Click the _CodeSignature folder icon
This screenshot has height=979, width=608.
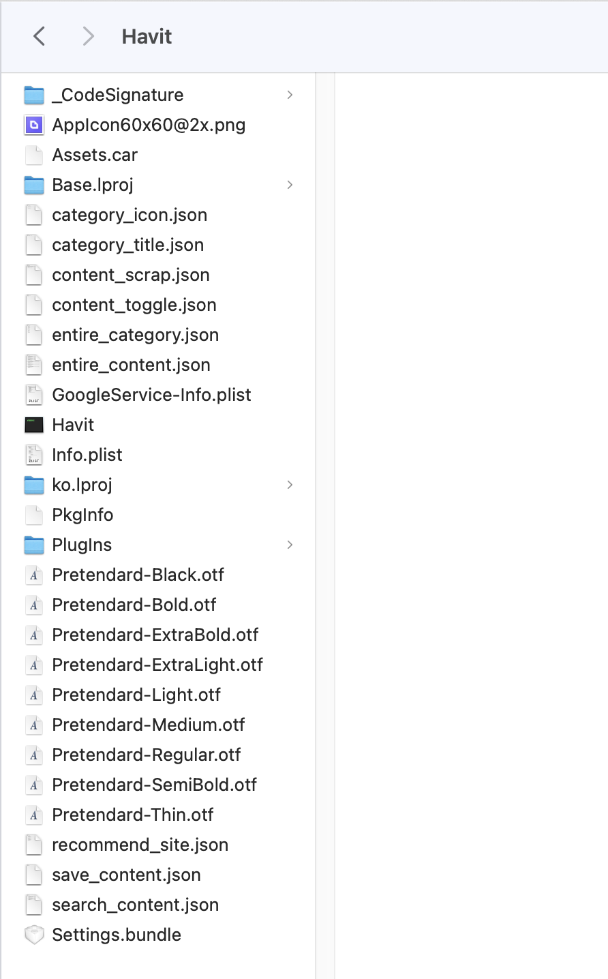click(x=34, y=95)
